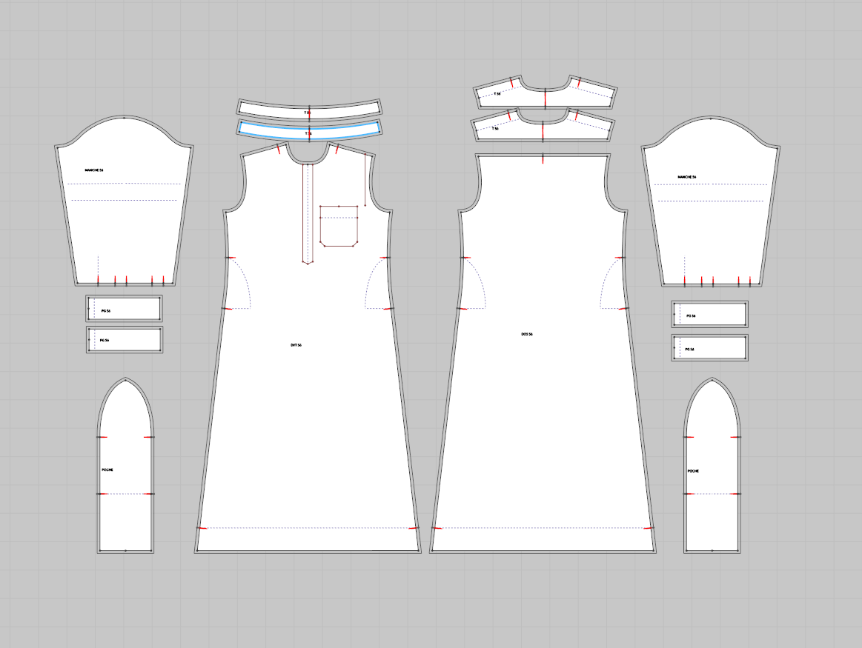Click the red center notch atop DOS piece
Viewport: 862px width, 648px height.
[x=543, y=158]
